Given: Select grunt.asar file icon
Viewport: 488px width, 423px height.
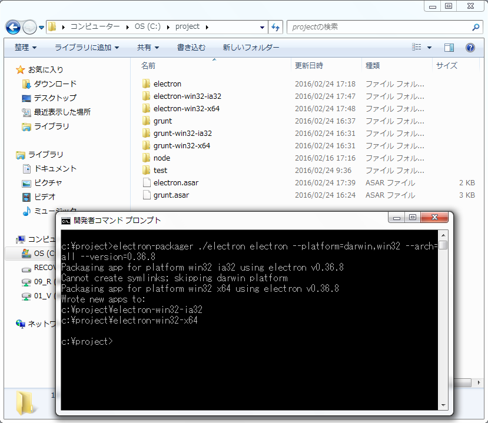Looking at the screenshot, I should [147, 195].
